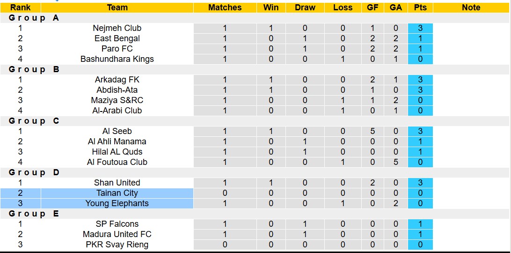Click Al Seeb's points cell

click(x=420, y=131)
